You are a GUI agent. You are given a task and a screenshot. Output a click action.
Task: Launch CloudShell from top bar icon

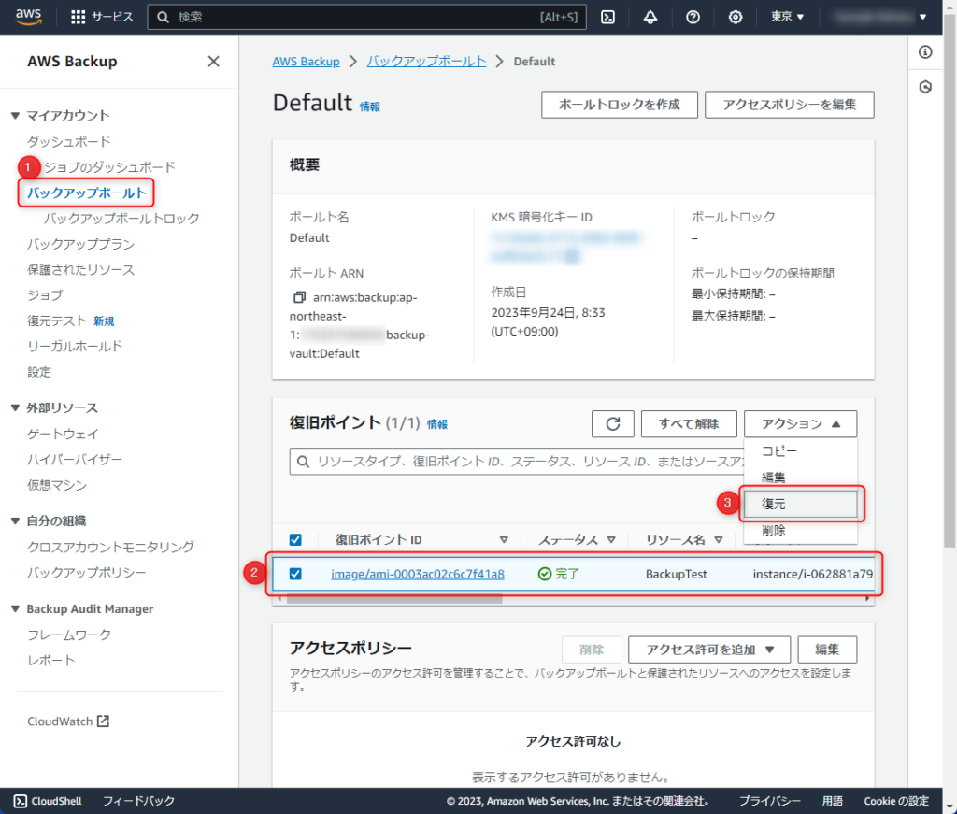pos(607,17)
